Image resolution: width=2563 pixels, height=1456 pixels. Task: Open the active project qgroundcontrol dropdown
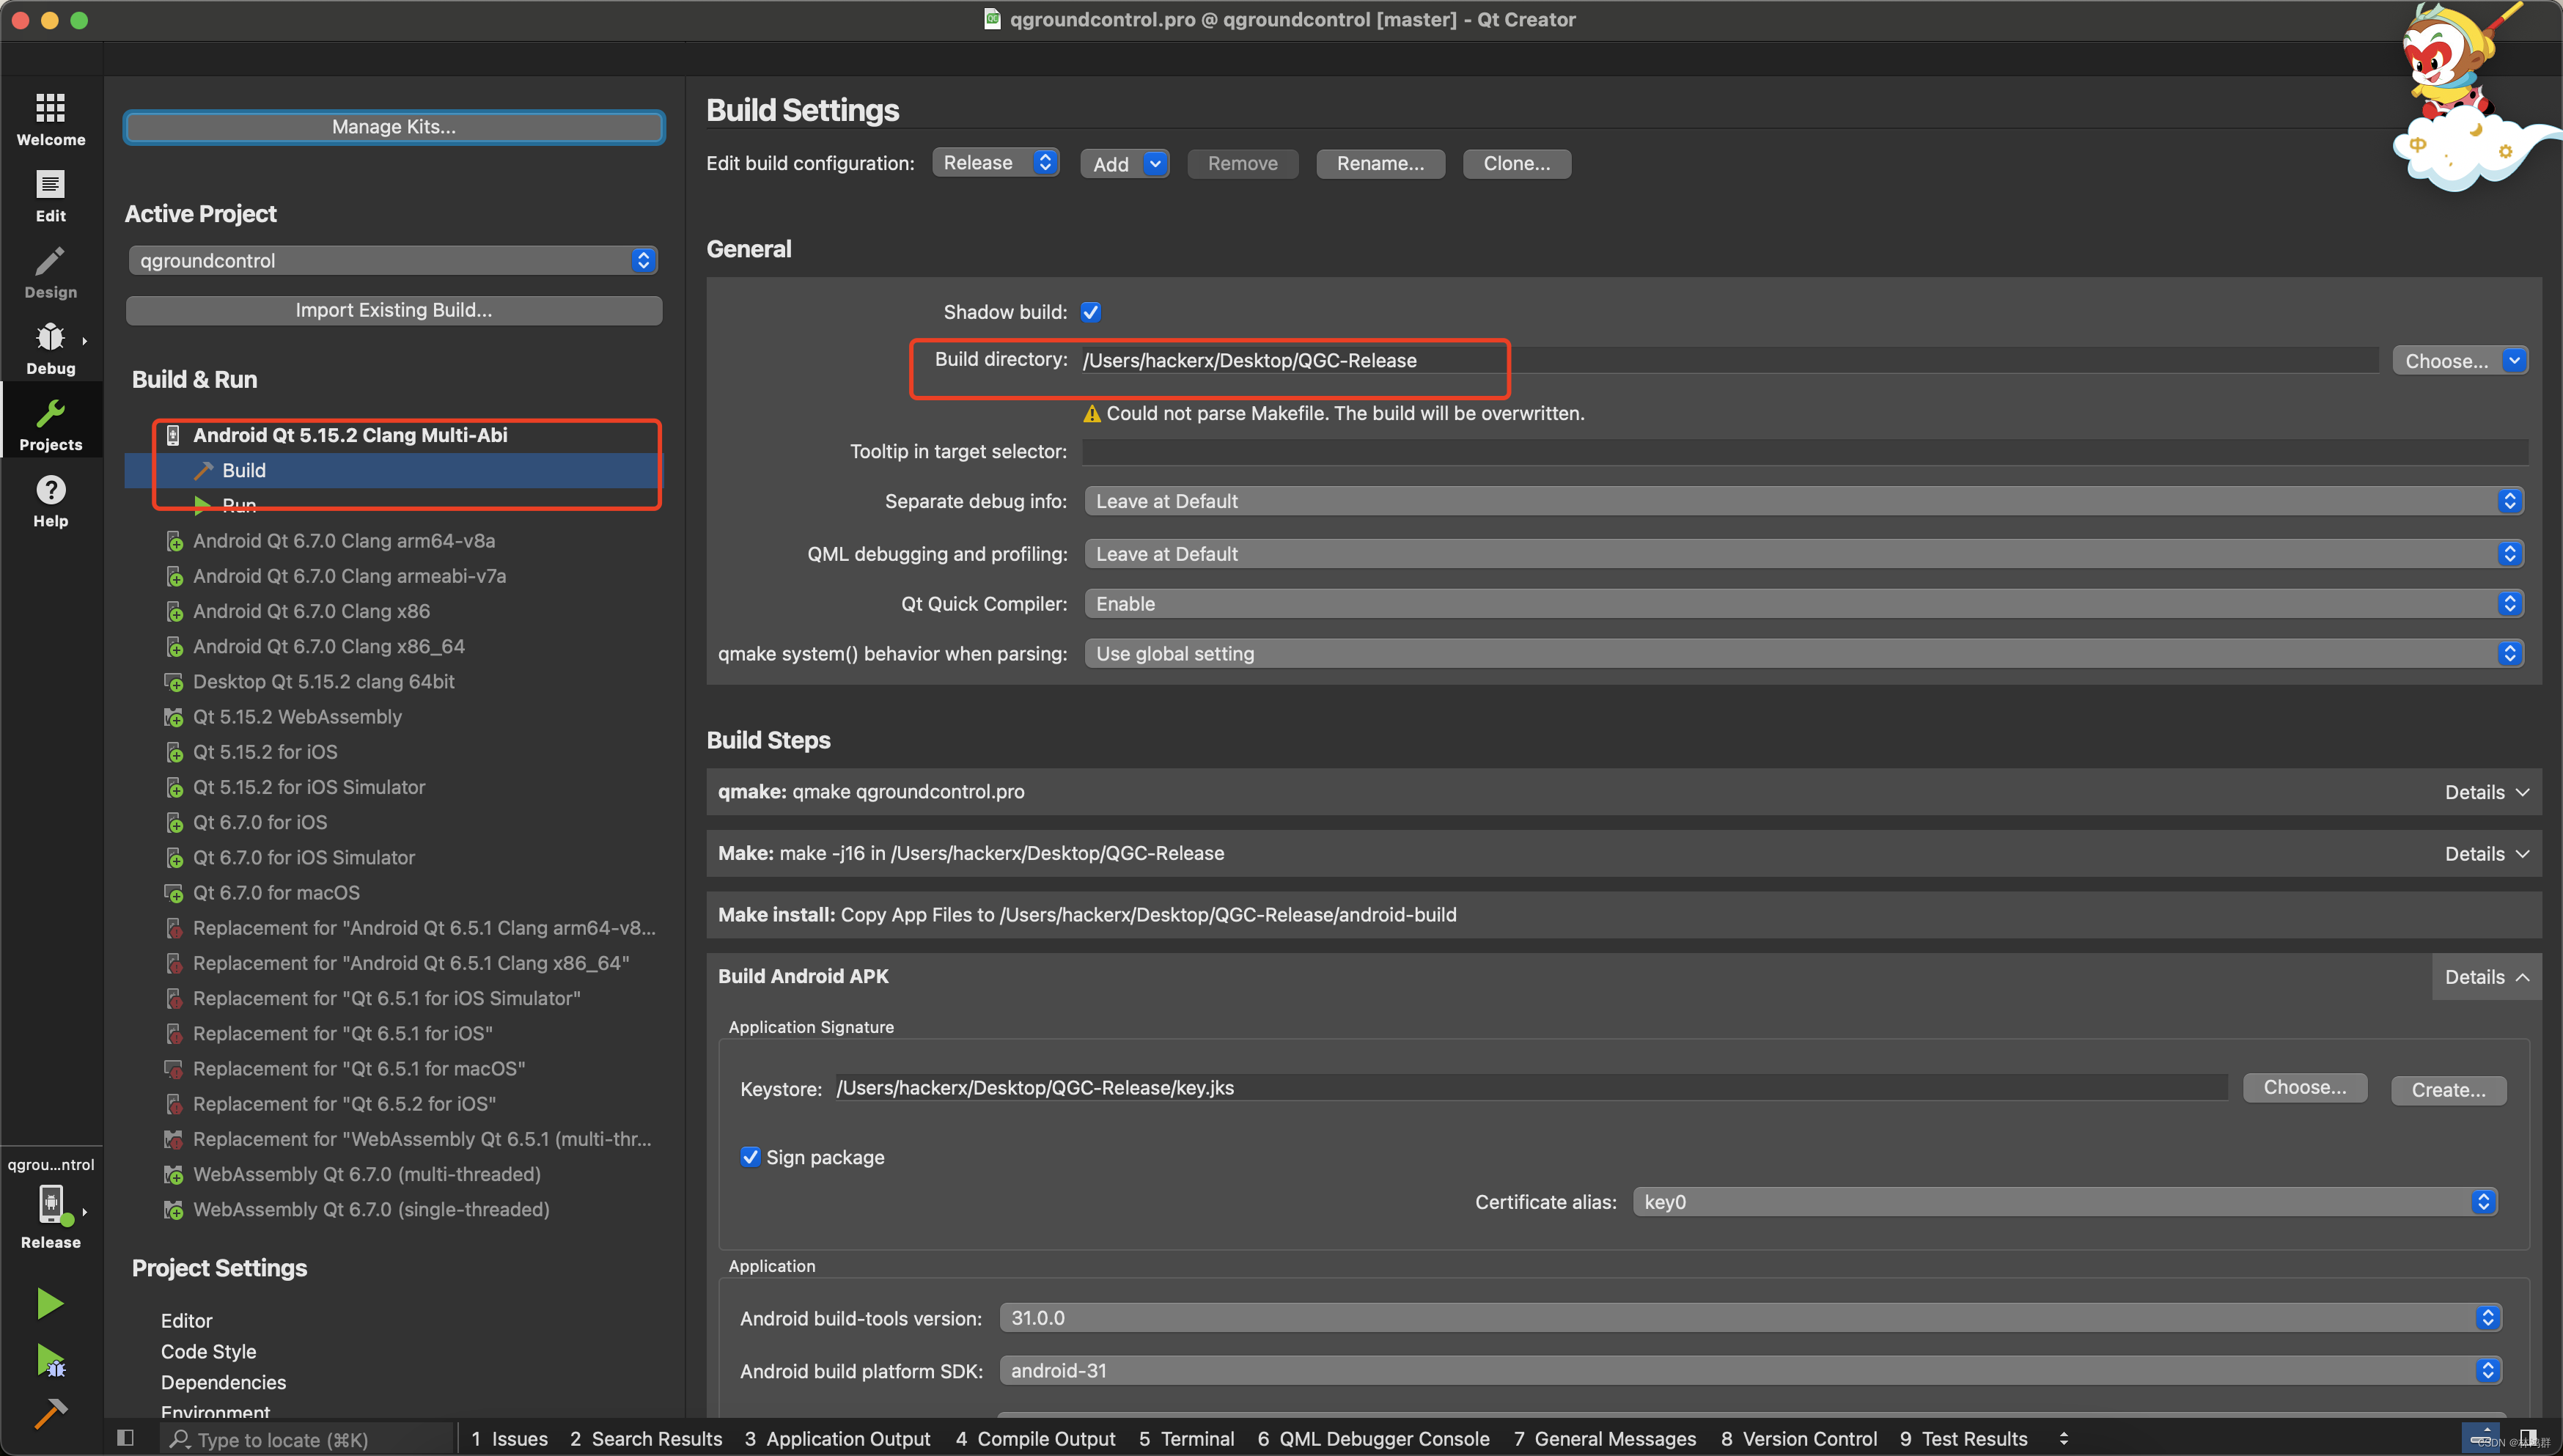coord(393,261)
